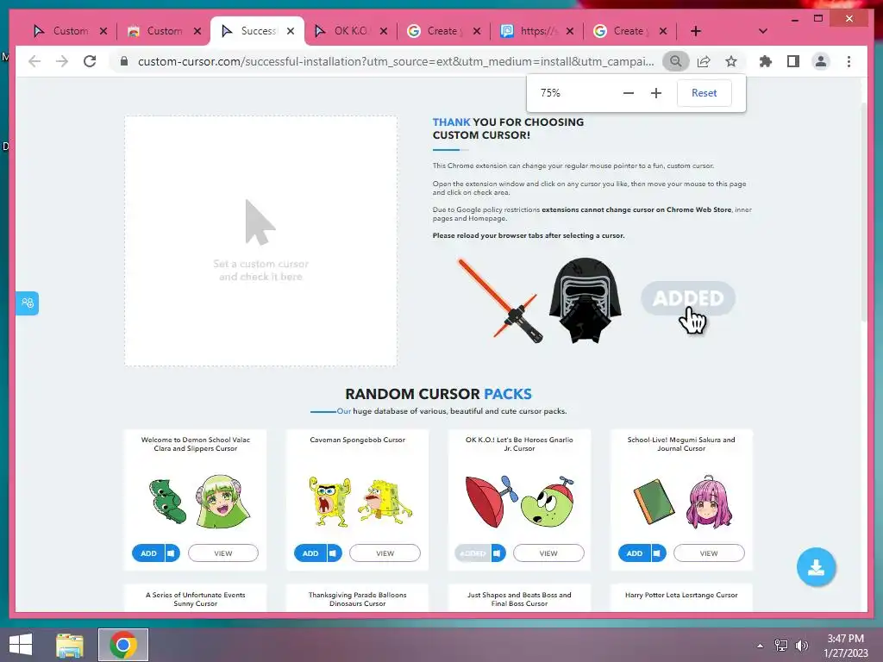Click the Megumi Sakura character image
The image size is (883, 662).
pyautogui.click(x=709, y=502)
